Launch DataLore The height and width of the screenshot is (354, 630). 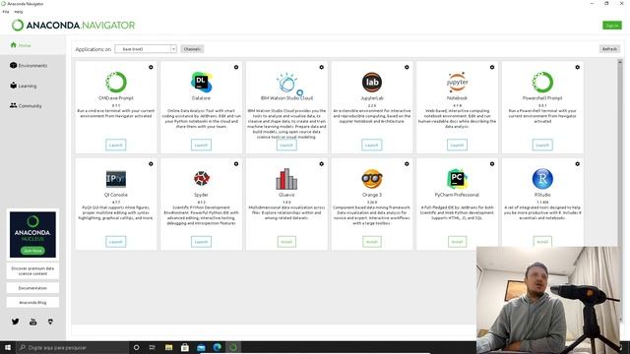click(201, 145)
